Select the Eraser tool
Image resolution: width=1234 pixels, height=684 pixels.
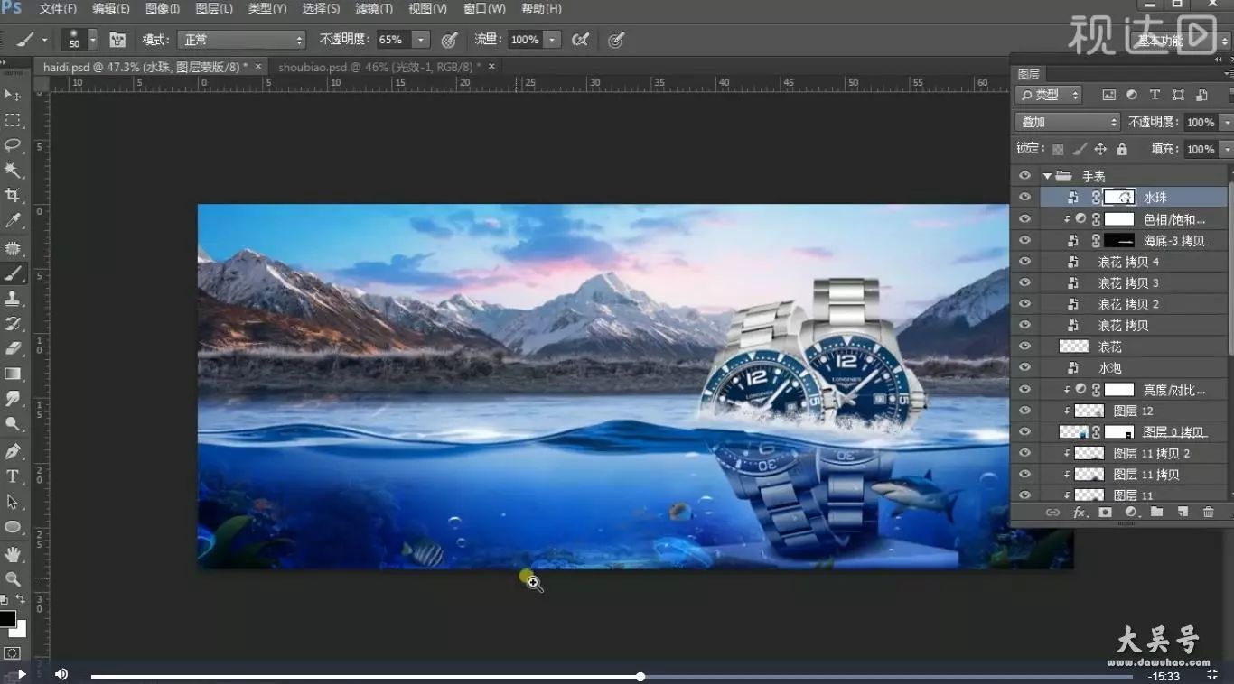[x=13, y=348]
